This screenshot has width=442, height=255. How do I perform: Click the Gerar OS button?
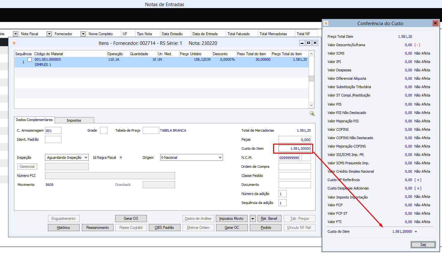[131, 219]
